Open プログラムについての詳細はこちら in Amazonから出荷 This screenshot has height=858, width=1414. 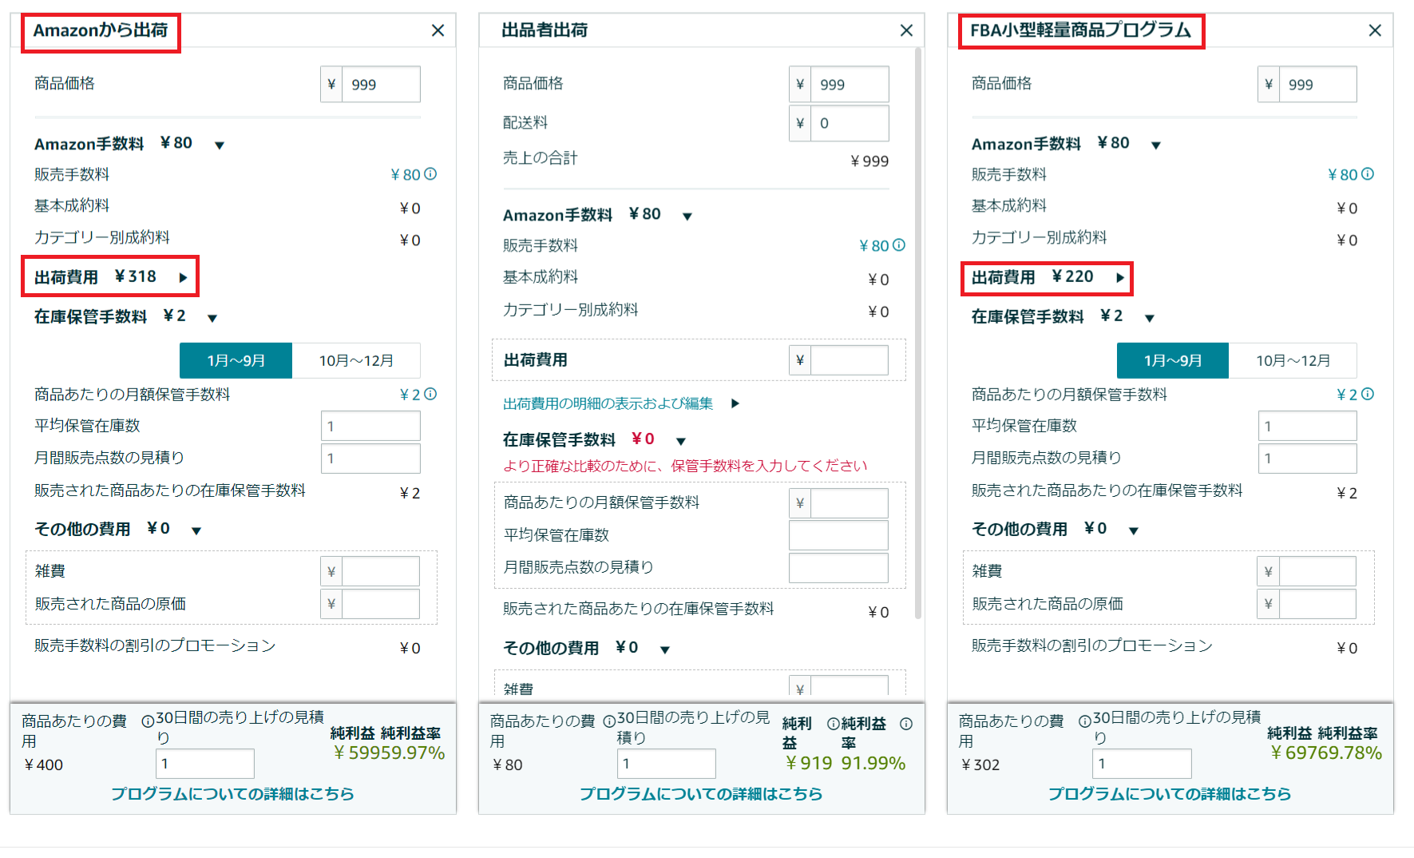[x=232, y=793]
